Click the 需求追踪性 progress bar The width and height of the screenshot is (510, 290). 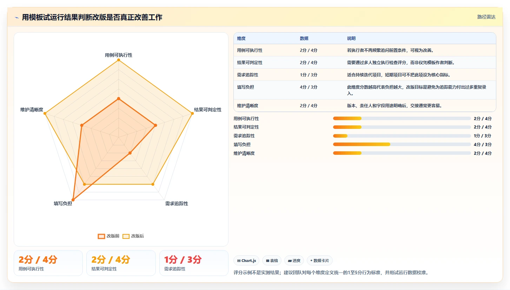pos(402,136)
